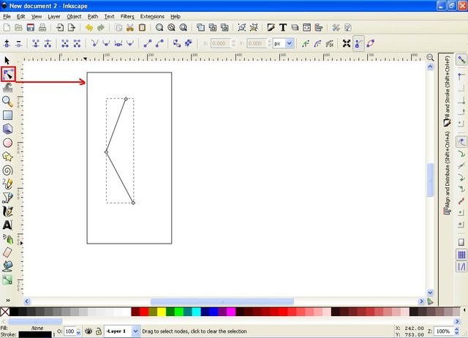Image resolution: width=468 pixels, height=338 pixels.
Task: Open the Extensions menu
Action: [152, 17]
